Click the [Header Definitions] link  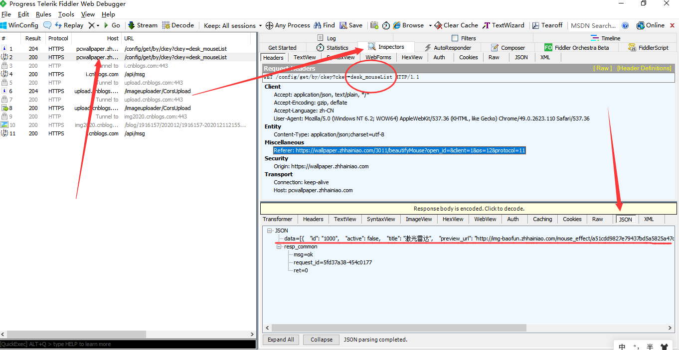[x=644, y=68]
